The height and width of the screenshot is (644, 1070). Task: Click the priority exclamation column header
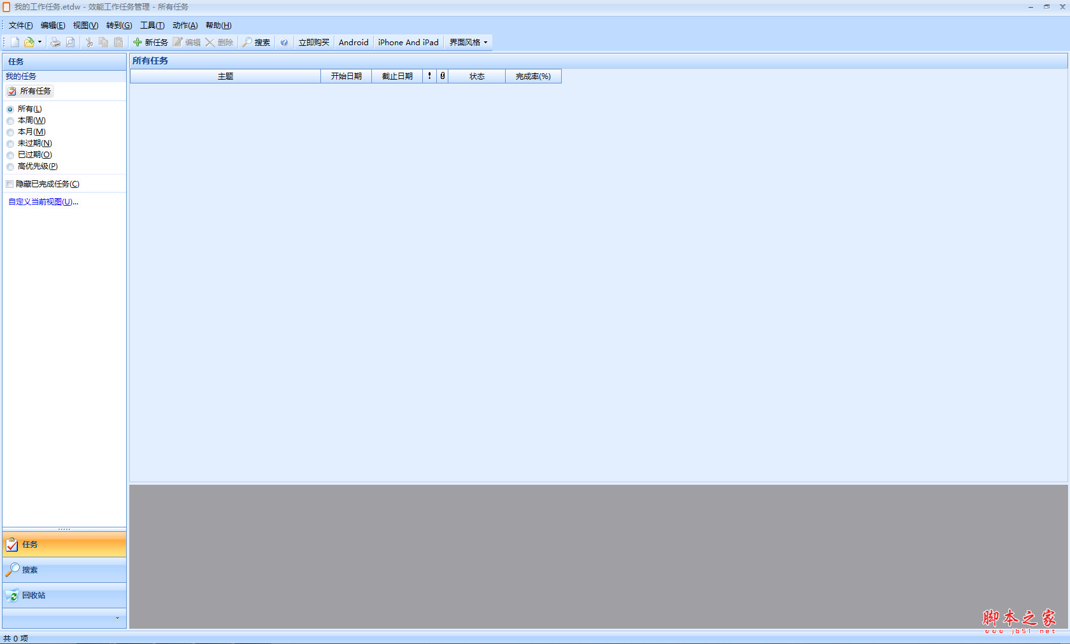click(x=429, y=76)
